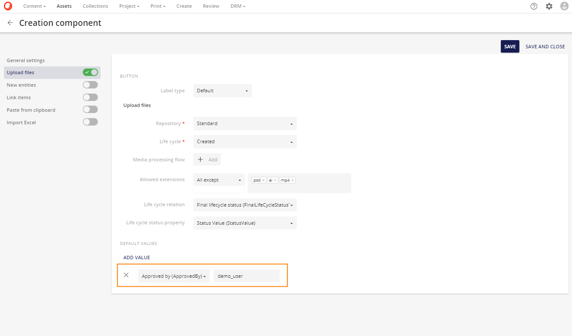Open the Assets menu
572x336 pixels.
pyautogui.click(x=64, y=6)
